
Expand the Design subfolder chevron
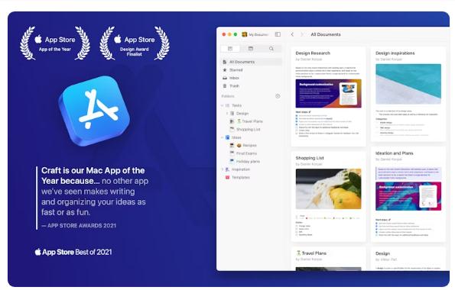click(227, 114)
